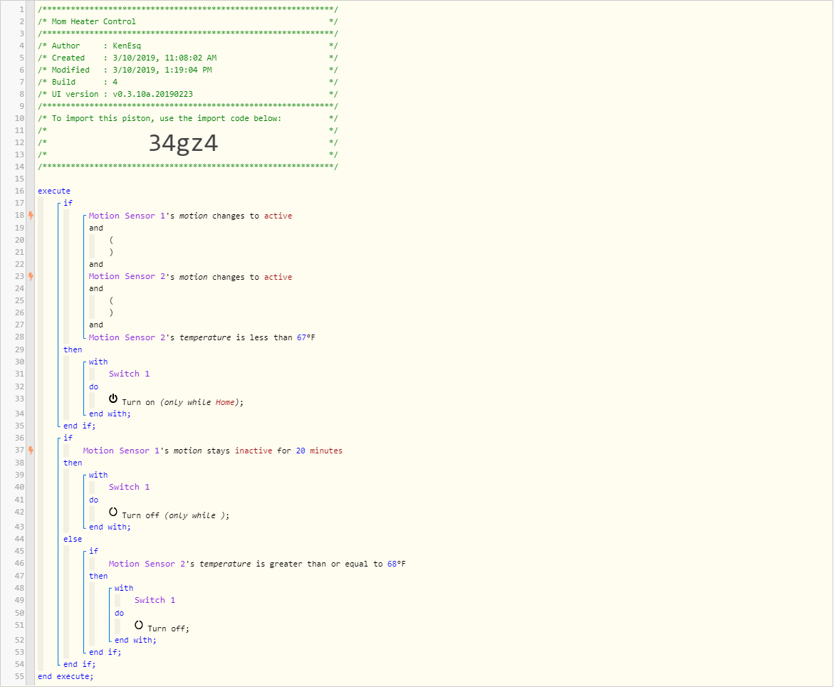Select the stays inactive for 20 minutes condition
This screenshot has height=689, width=839.
[x=213, y=451]
